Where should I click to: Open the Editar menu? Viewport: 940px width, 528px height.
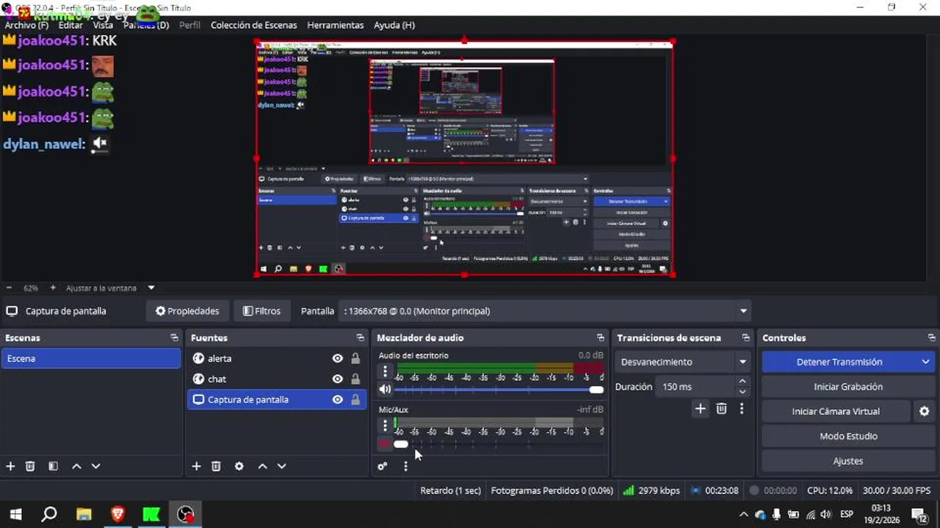pos(70,25)
